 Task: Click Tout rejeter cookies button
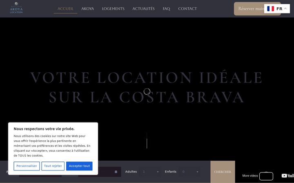[53, 166]
